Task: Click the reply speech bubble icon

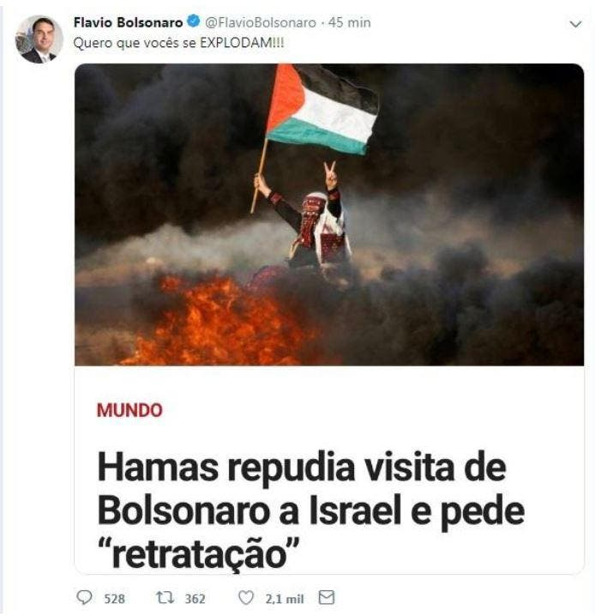Action: click(x=84, y=597)
